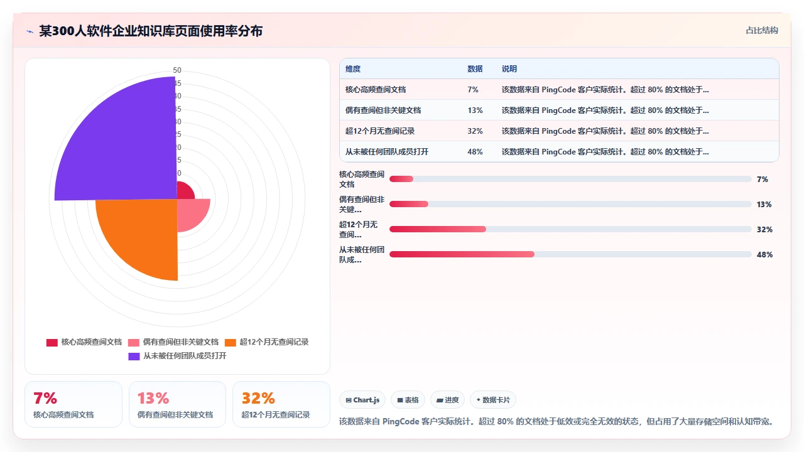This screenshot has height=452, width=804.
Task: Click the lightning icon beside the title
Action: (x=30, y=31)
